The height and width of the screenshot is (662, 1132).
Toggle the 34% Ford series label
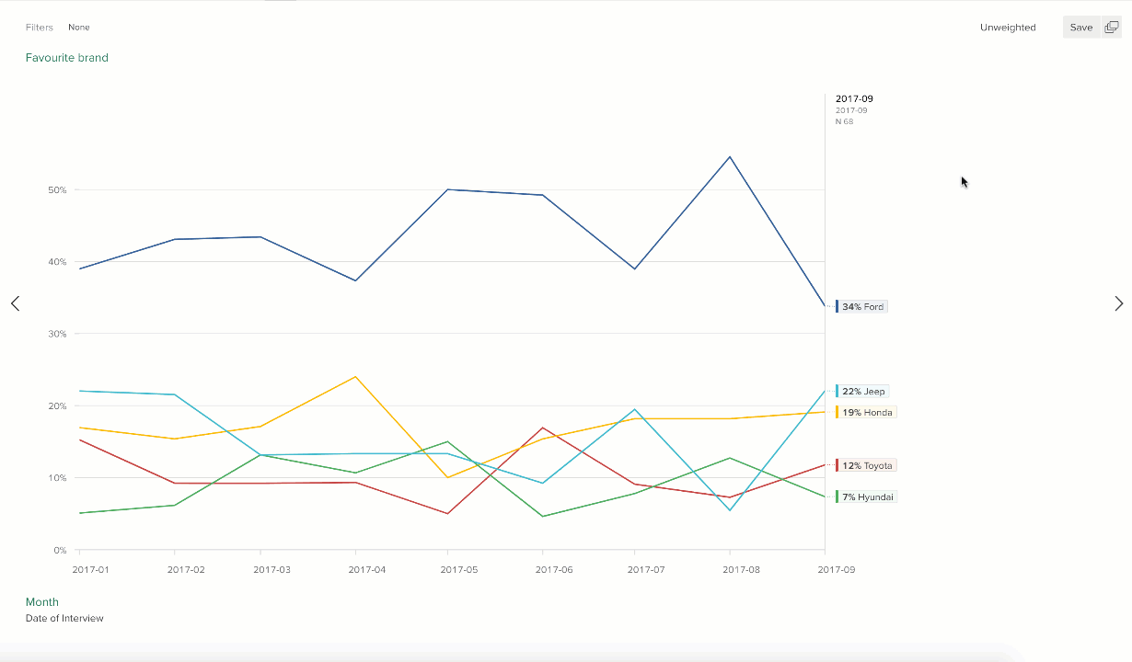(863, 306)
